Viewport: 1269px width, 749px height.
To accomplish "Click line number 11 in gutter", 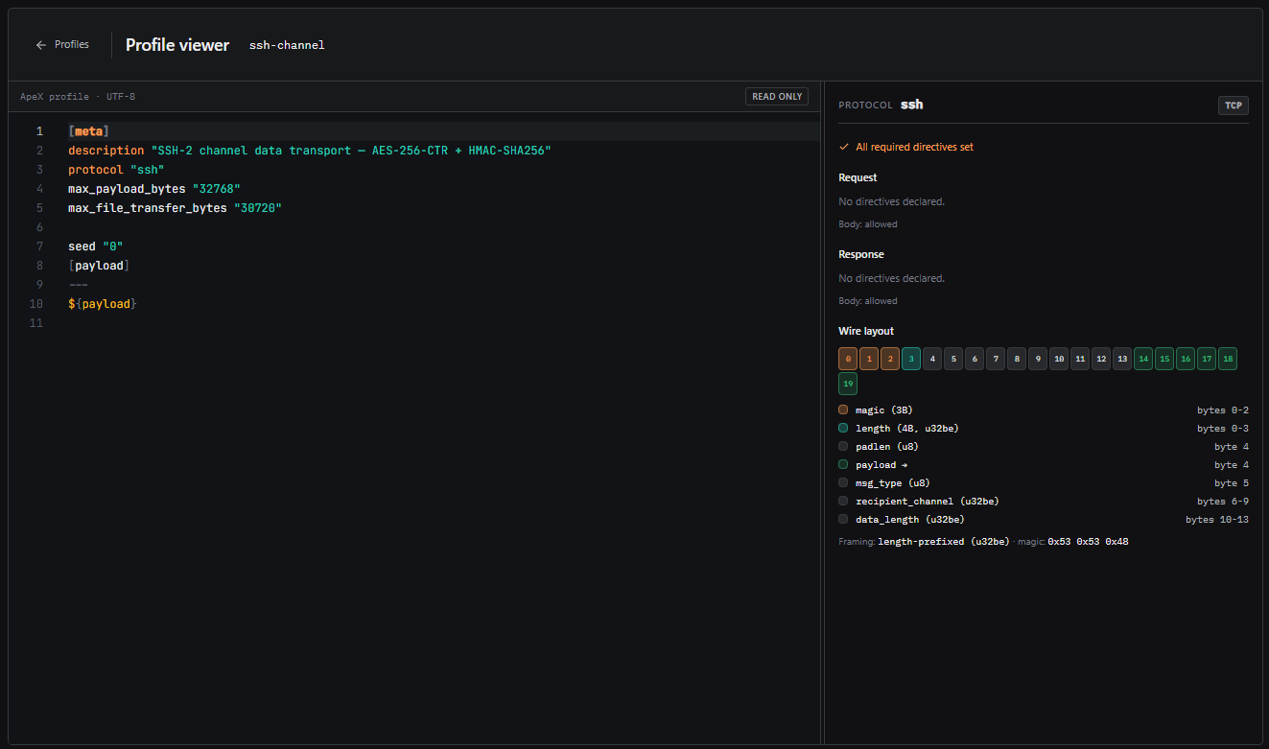I will 36,323.
